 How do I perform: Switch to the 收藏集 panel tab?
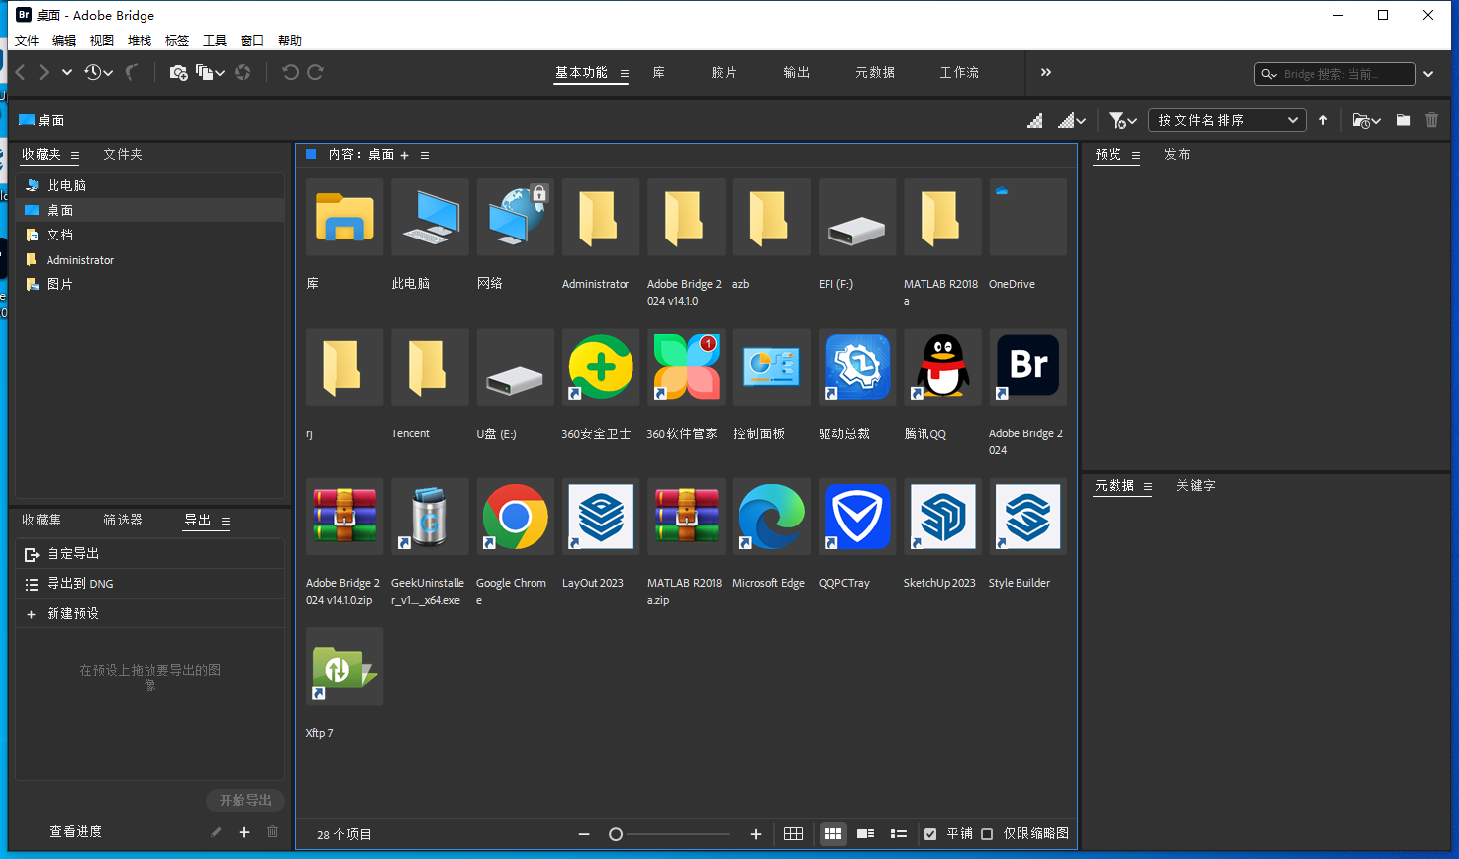(x=42, y=520)
